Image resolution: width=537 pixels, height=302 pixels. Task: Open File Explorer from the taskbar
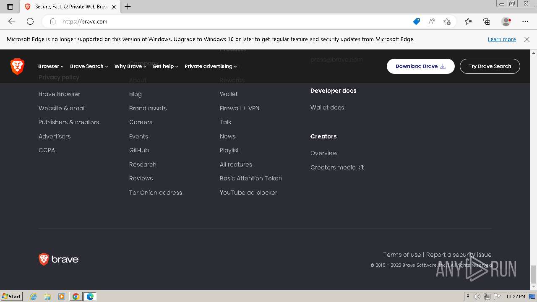coord(47,297)
